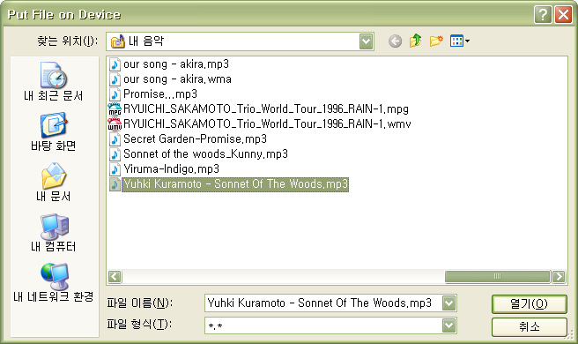Create a new folder
This screenshot has height=344, width=578.
click(x=436, y=41)
